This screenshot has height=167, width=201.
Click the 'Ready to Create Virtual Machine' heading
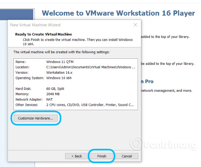click(x=44, y=34)
